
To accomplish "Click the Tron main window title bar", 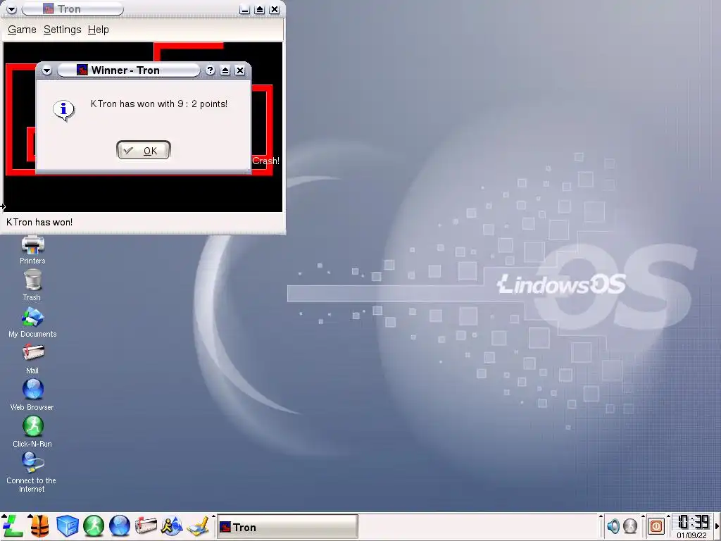I will (x=73, y=8).
